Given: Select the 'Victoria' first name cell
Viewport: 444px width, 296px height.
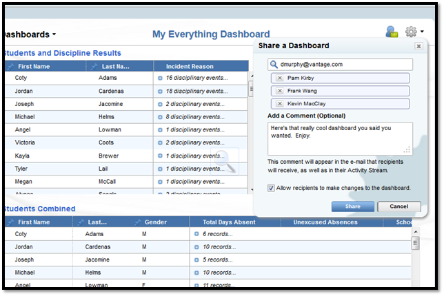Looking at the screenshot, I should click(25, 142).
